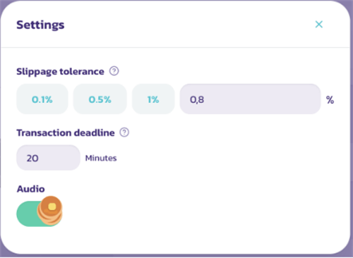
Task: Open the Transaction deadline help question mark
Action: (x=124, y=133)
